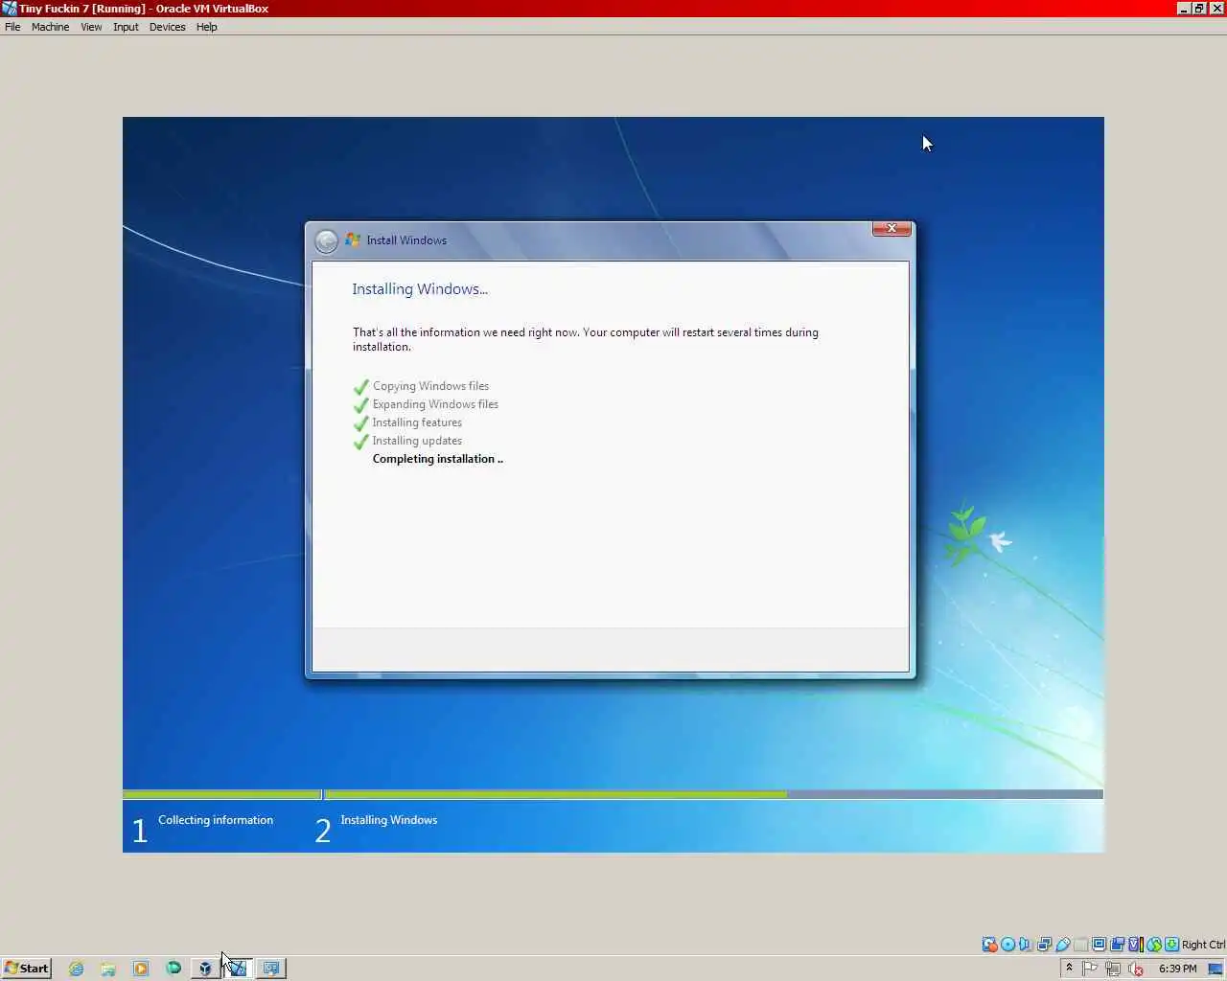Click the Right Ctrl host key label

(x=1203, y=945)
